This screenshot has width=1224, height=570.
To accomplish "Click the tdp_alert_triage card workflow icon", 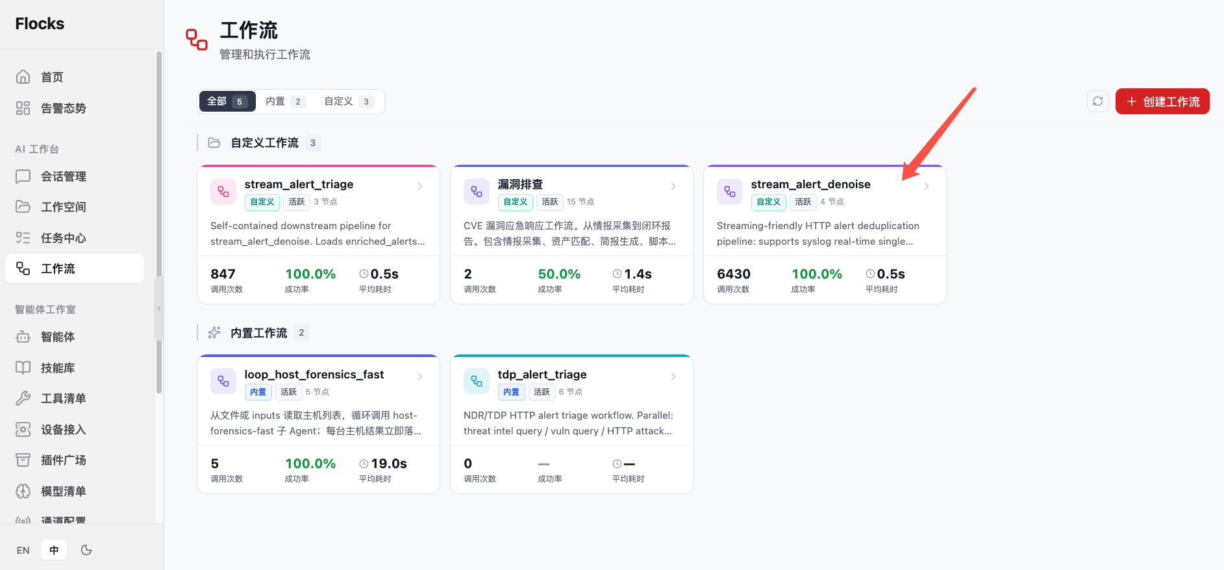I will pyautogui.click(x=477, y=381).
